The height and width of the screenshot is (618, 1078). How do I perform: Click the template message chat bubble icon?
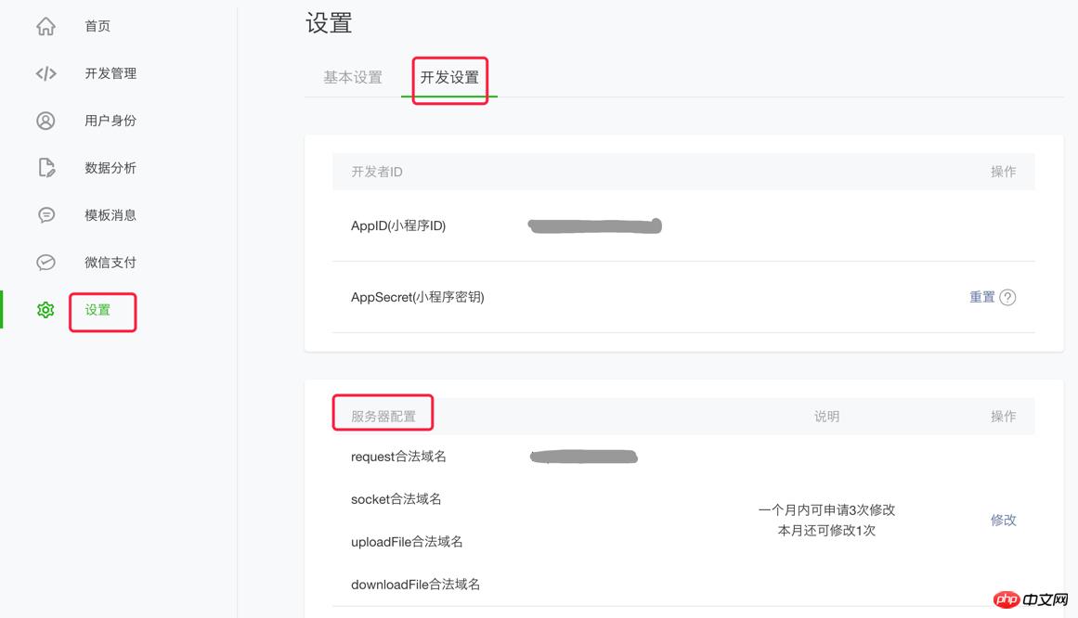pos(45,215)
